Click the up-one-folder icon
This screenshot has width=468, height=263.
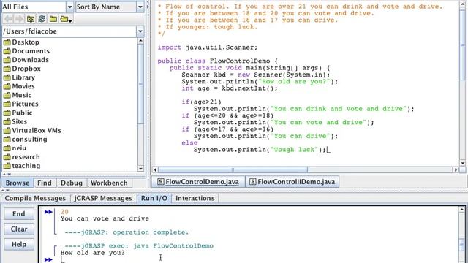point(31,19)
